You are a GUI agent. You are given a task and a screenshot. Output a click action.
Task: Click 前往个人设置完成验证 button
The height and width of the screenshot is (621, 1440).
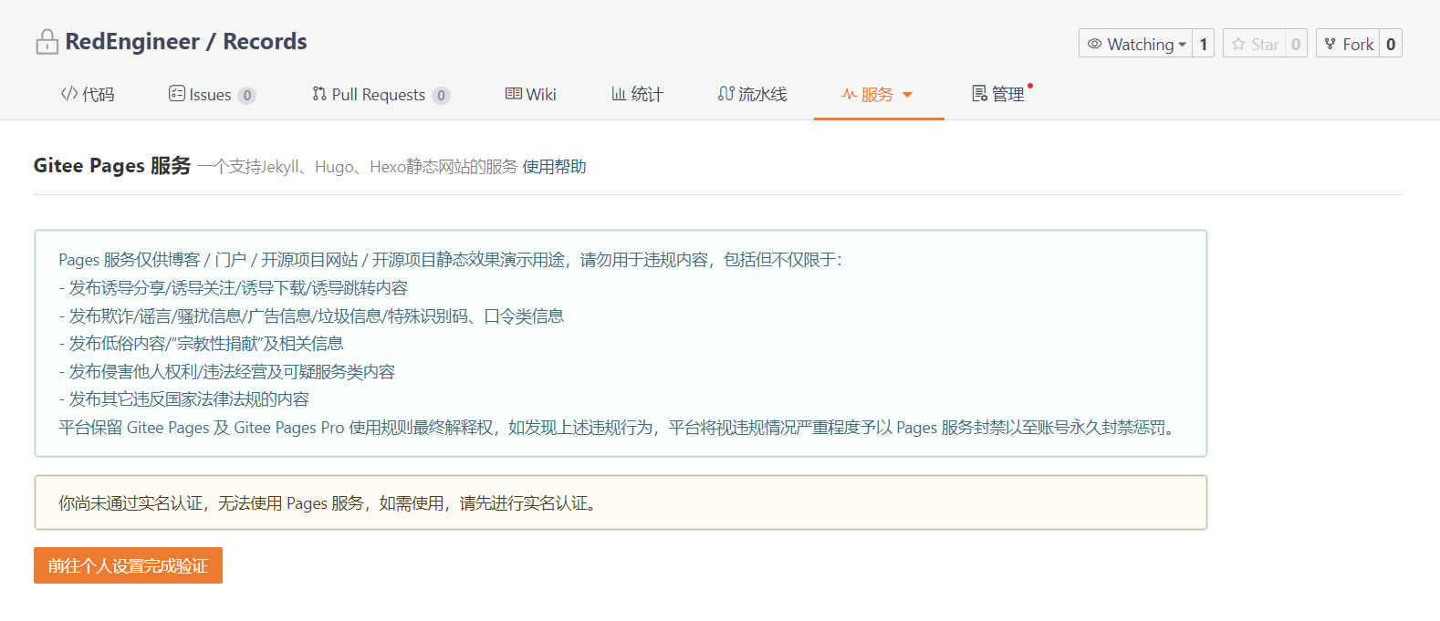point(128,565)
